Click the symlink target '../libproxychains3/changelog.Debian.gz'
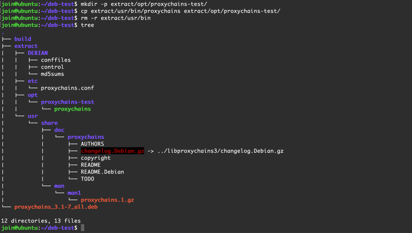The image size is (412, 233). pyautogui.click(x=220, y=151)
